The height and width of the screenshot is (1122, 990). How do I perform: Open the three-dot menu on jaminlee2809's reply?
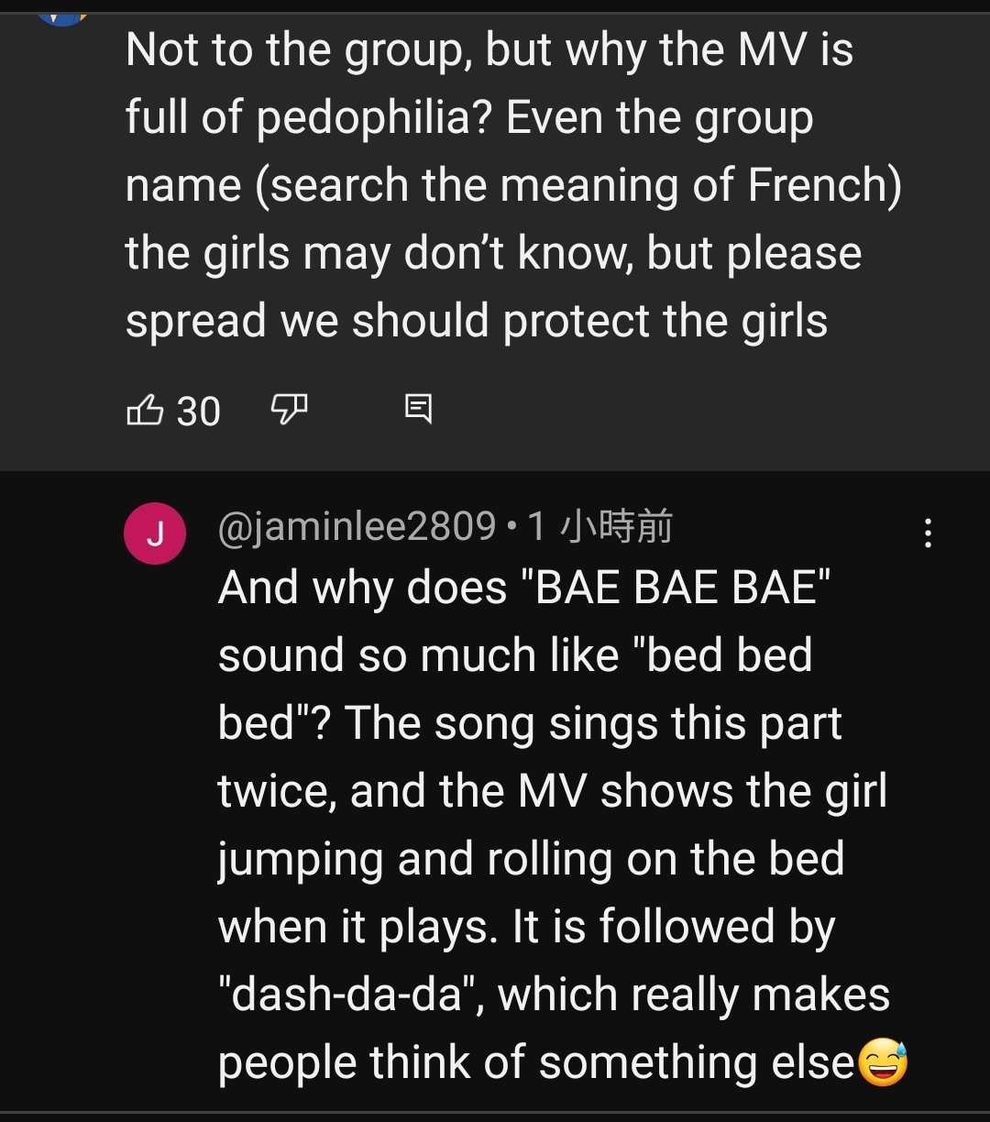tap(929, 533)
